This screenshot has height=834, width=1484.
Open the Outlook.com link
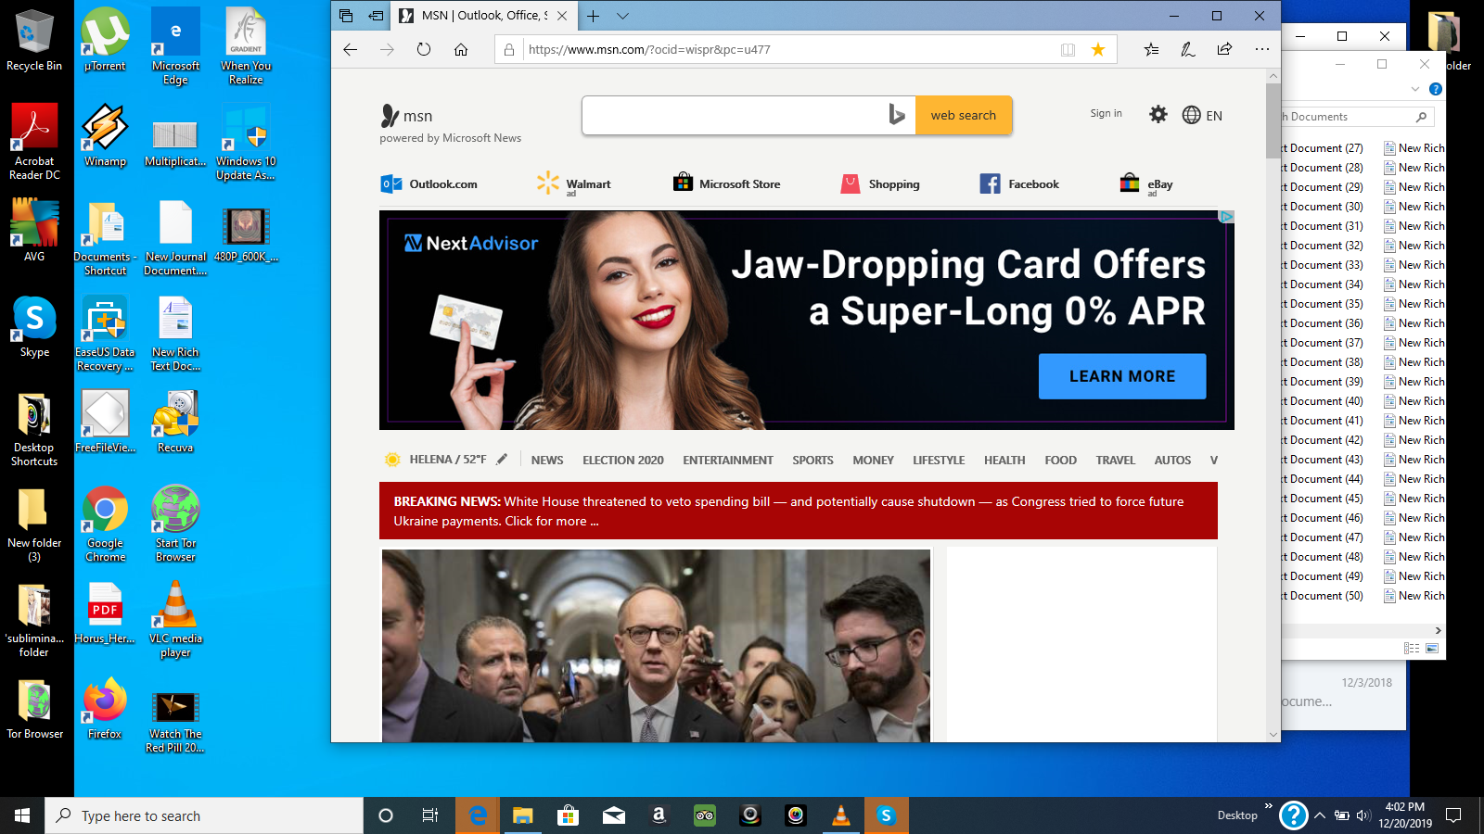pos(429,183)
